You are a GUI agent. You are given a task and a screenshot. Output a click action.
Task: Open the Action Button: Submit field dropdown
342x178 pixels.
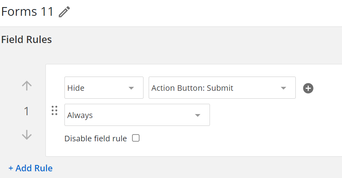coord(222,88)
